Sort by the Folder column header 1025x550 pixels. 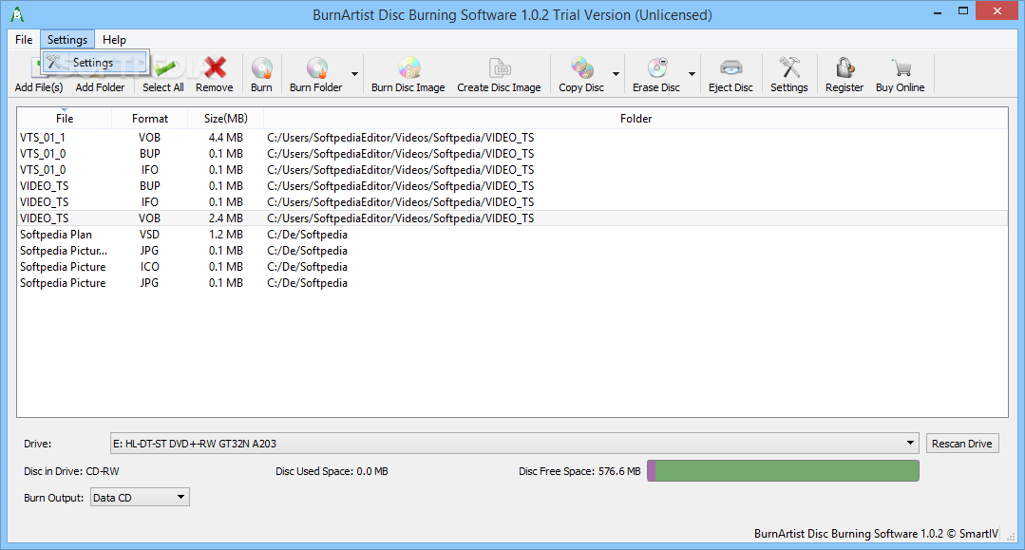coord(636,119)
